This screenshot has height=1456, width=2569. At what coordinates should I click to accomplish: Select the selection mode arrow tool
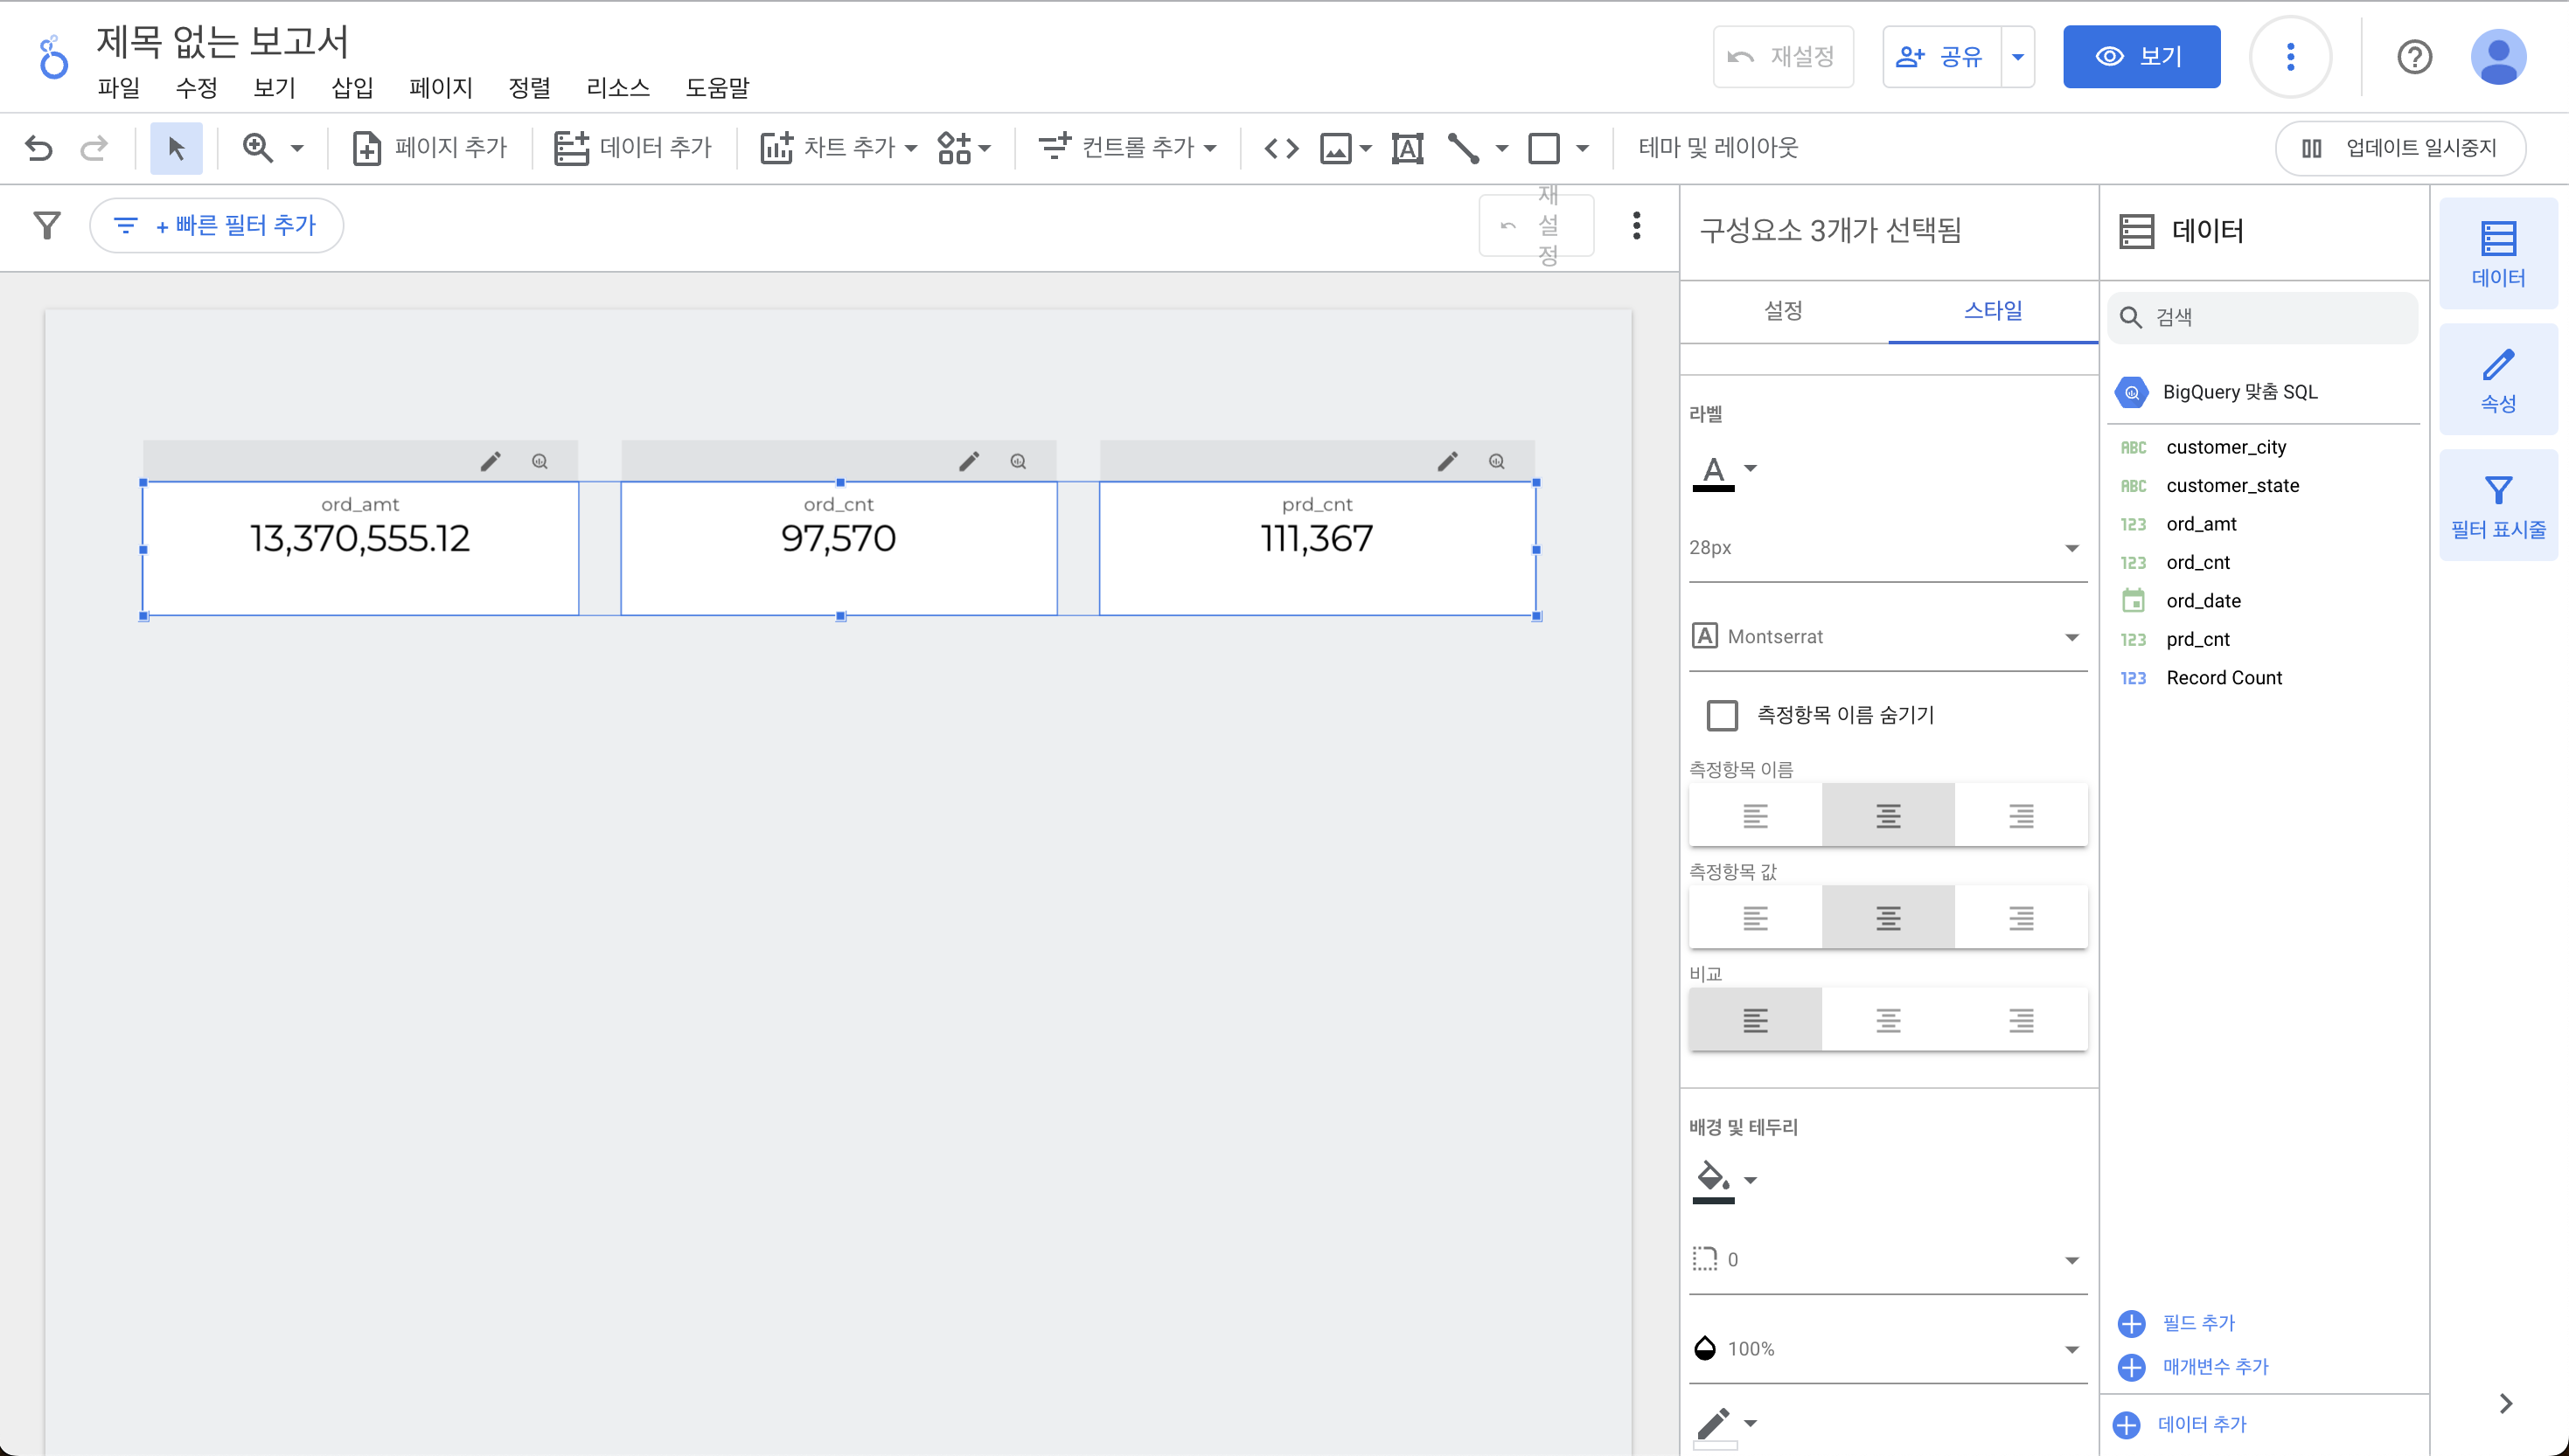click(176, 148)
